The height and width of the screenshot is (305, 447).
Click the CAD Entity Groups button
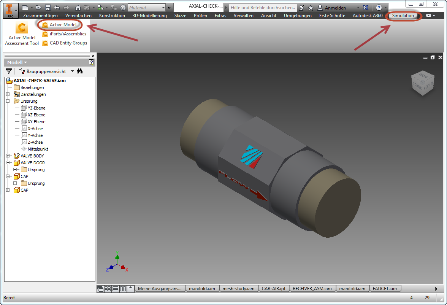tap(65, 43)
